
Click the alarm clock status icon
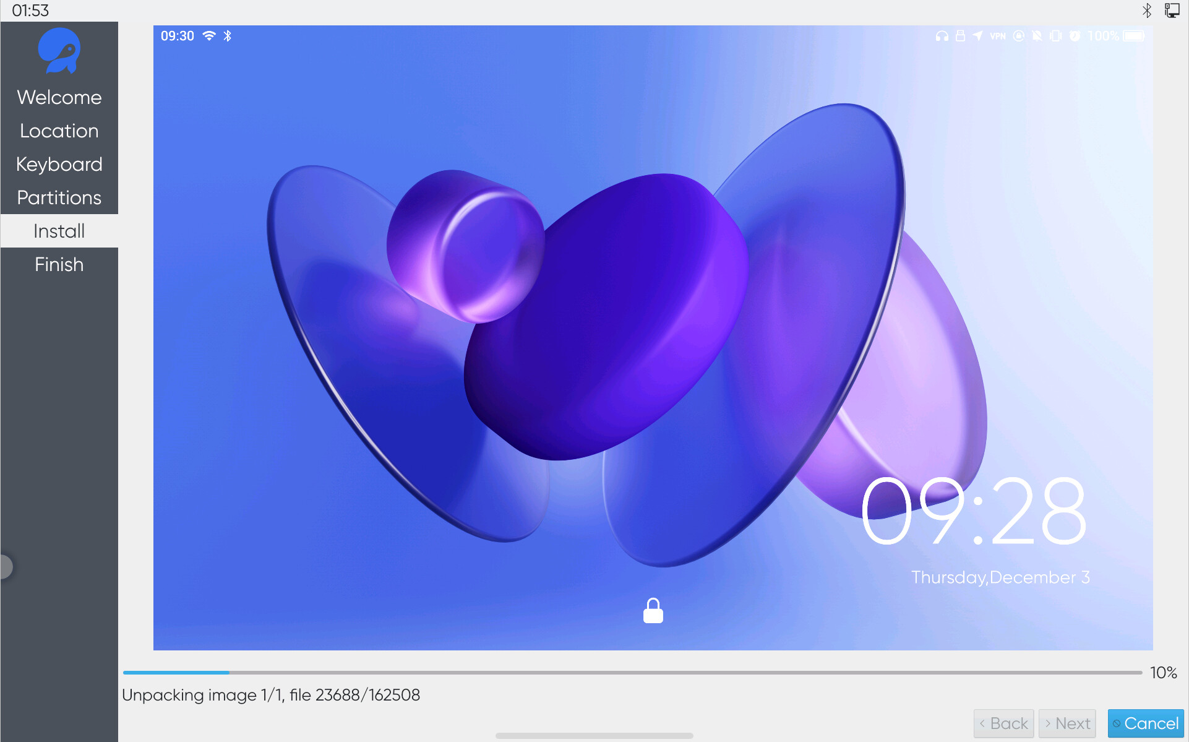coord(1075,36)
